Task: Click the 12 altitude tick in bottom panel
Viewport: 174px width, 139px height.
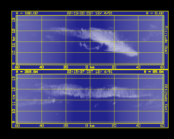Action: [14, 89]
